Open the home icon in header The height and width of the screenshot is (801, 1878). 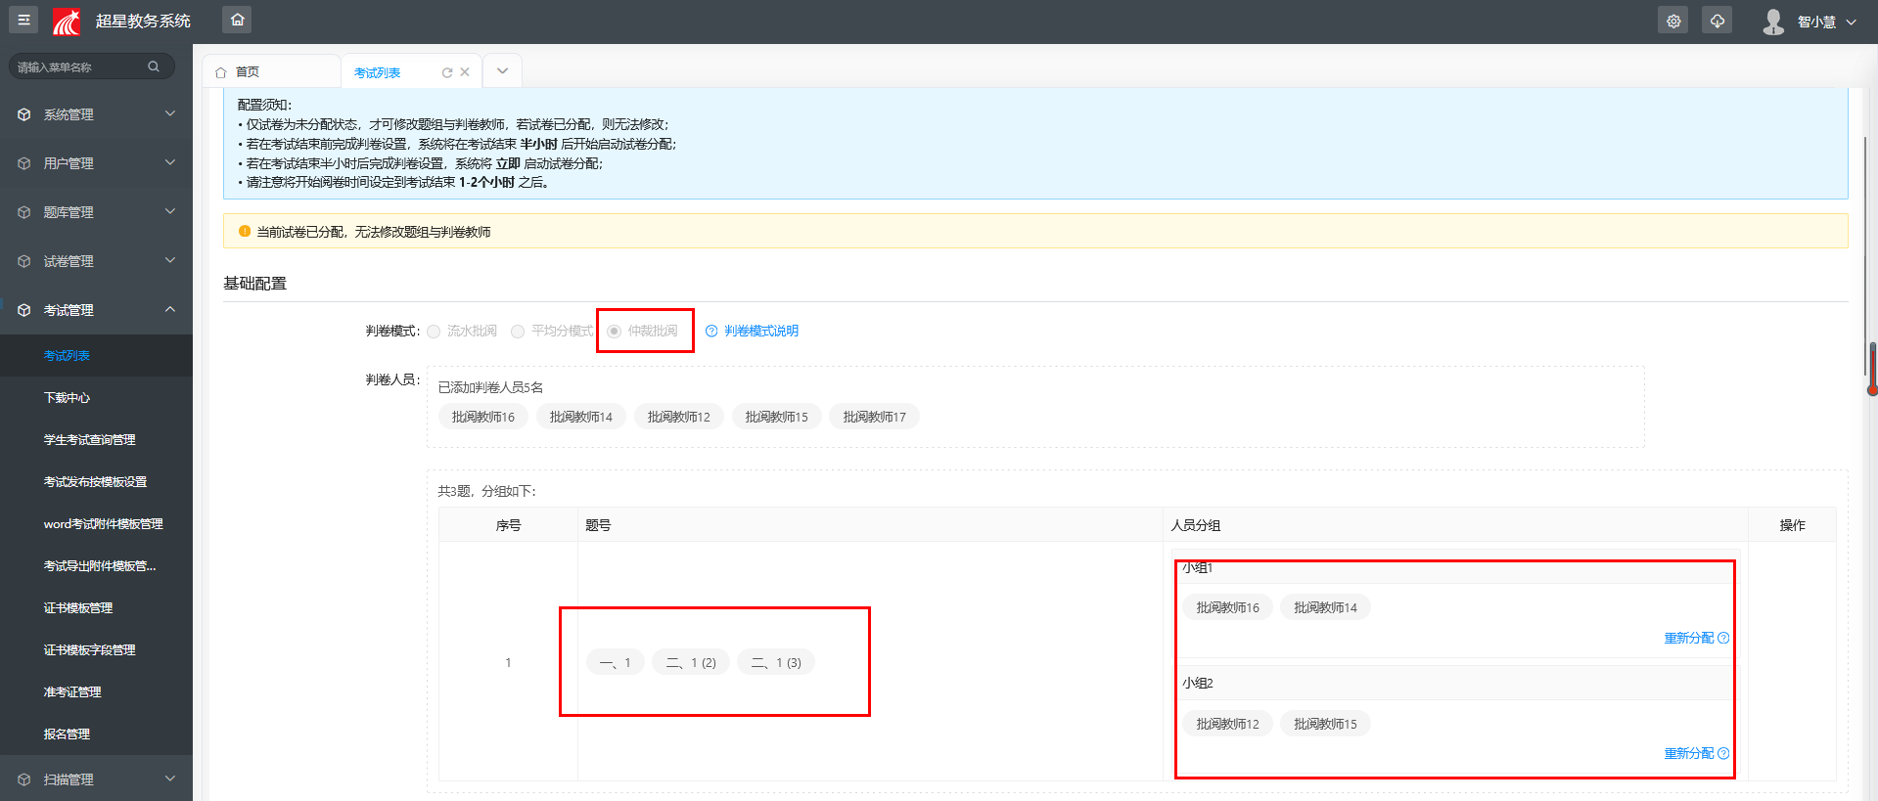tap(237, 20)
